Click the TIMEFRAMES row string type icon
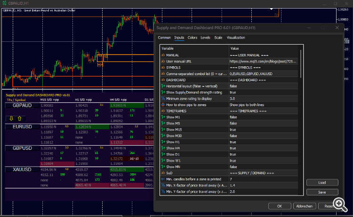The height and width of the screenshot is (217, 353). click(x=163, y=111)
